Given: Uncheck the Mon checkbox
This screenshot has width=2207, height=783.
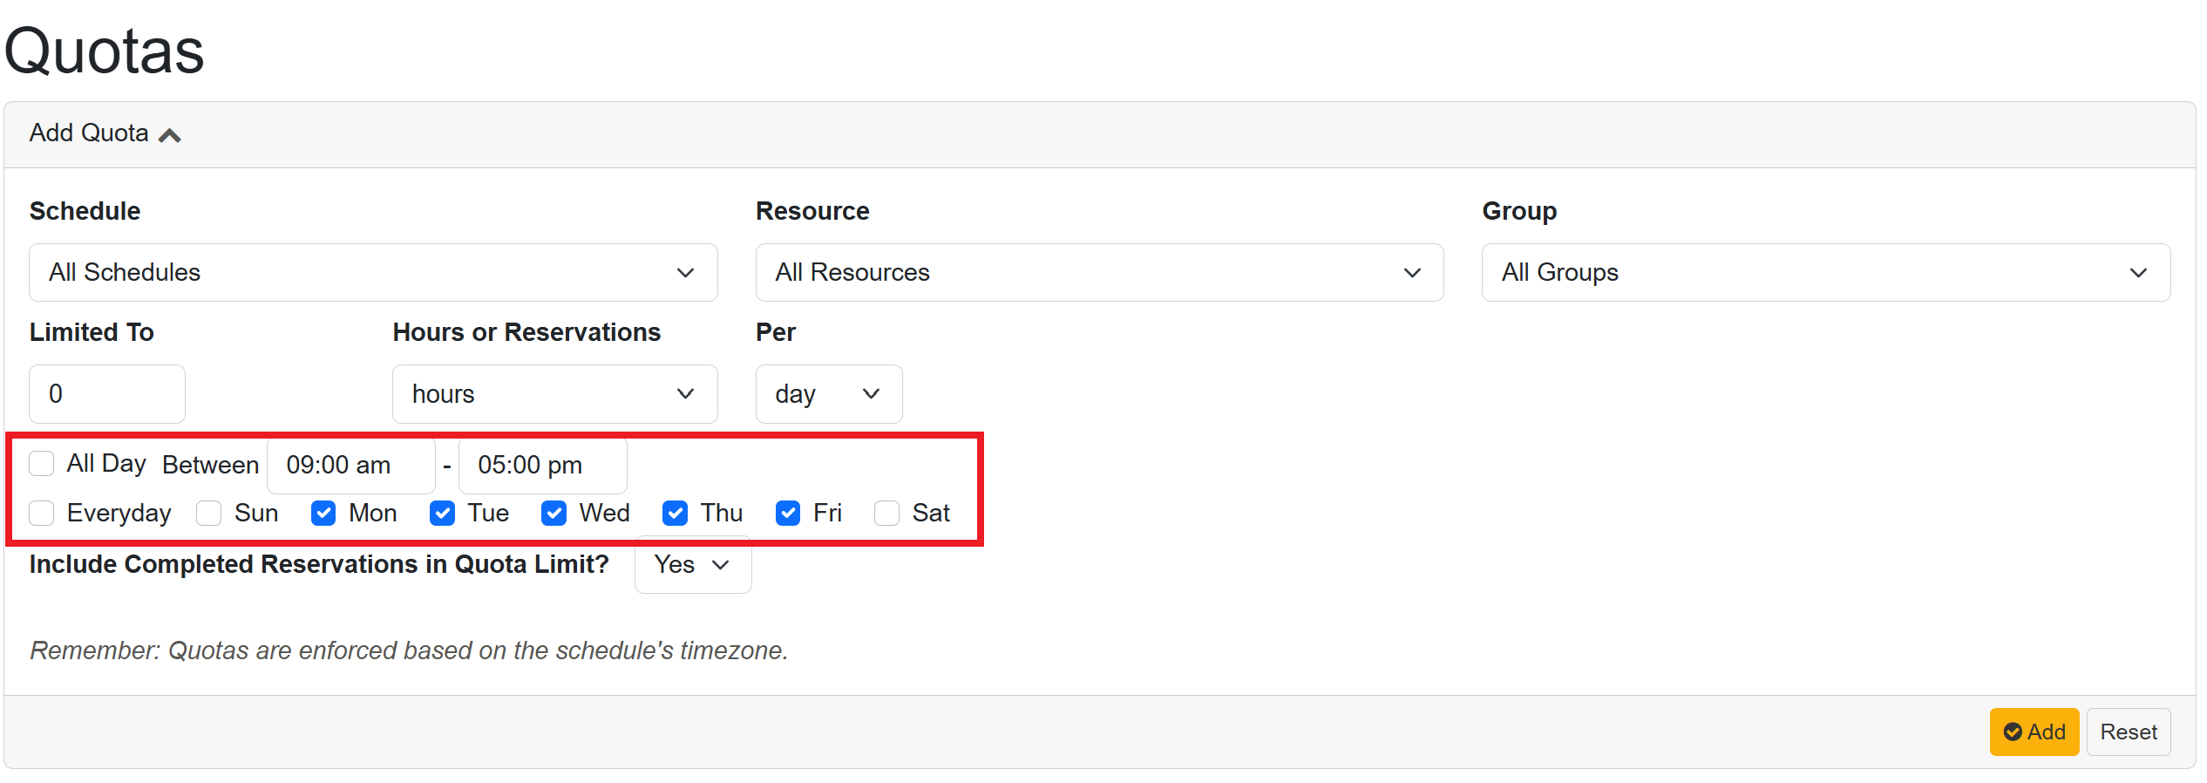Looking at the screenshot, I should pos(323,513).
